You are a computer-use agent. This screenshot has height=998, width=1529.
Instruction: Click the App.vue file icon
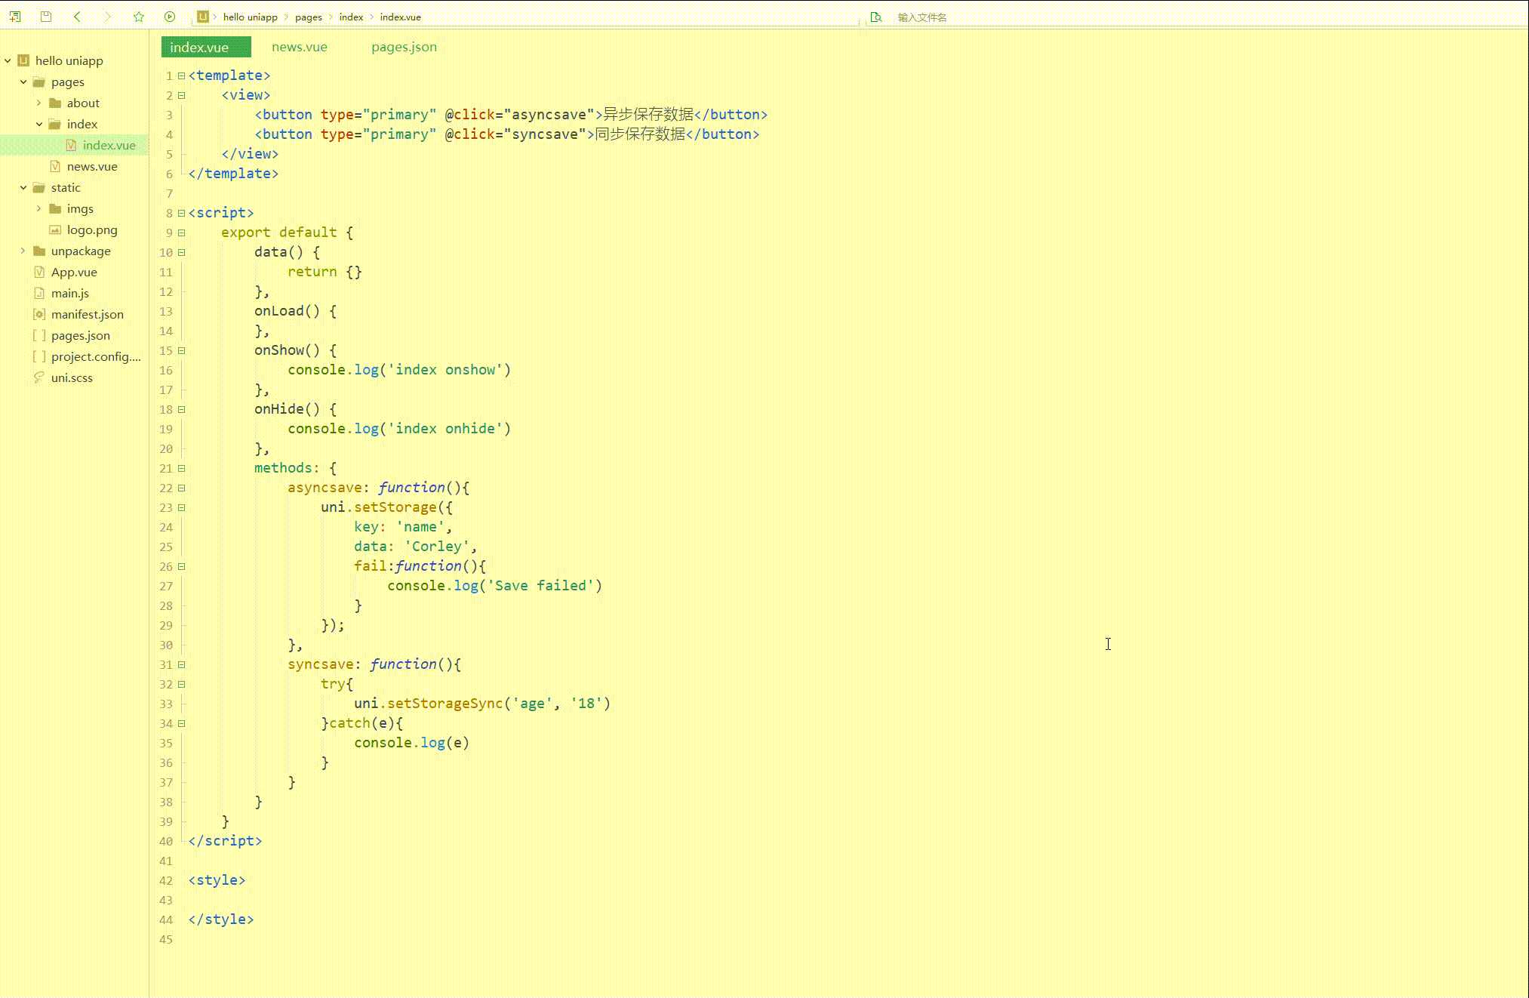(39, 272)
